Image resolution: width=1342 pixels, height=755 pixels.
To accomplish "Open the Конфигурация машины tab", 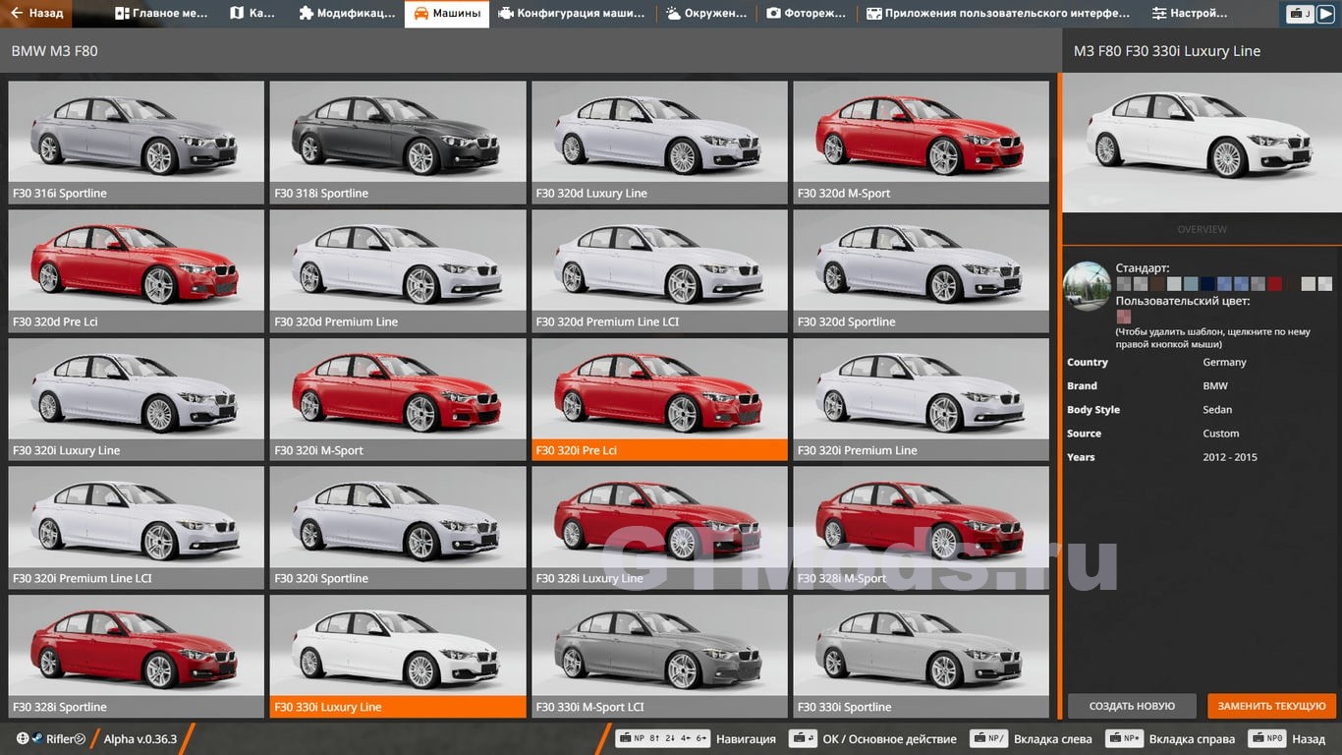I will point(572,14).
